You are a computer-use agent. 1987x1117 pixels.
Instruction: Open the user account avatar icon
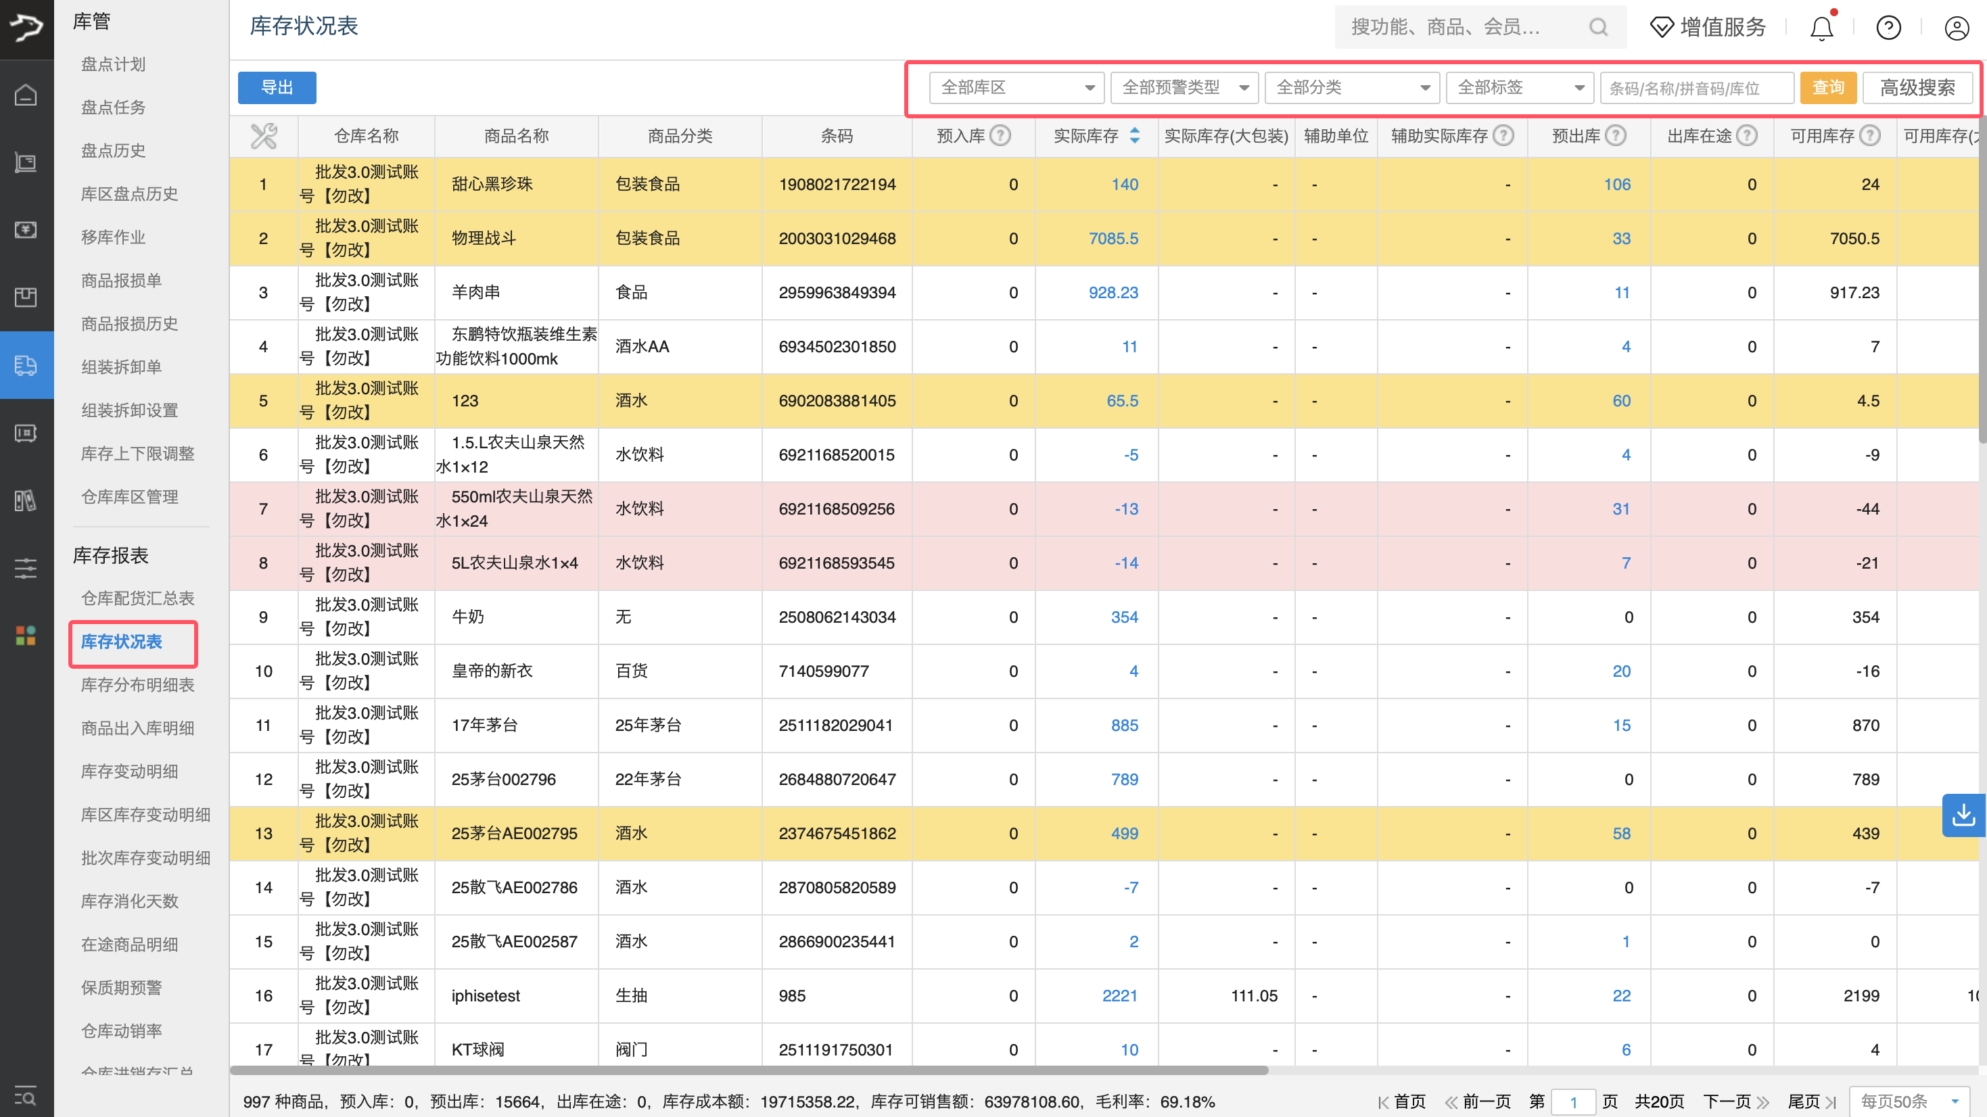(x=1957, y=27)
